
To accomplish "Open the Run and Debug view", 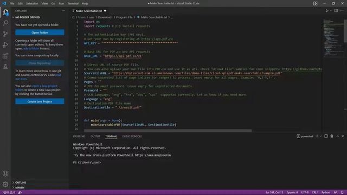I will tap(5, 44).
